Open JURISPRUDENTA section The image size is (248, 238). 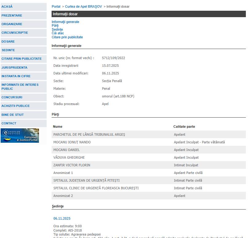coord(14,67)
